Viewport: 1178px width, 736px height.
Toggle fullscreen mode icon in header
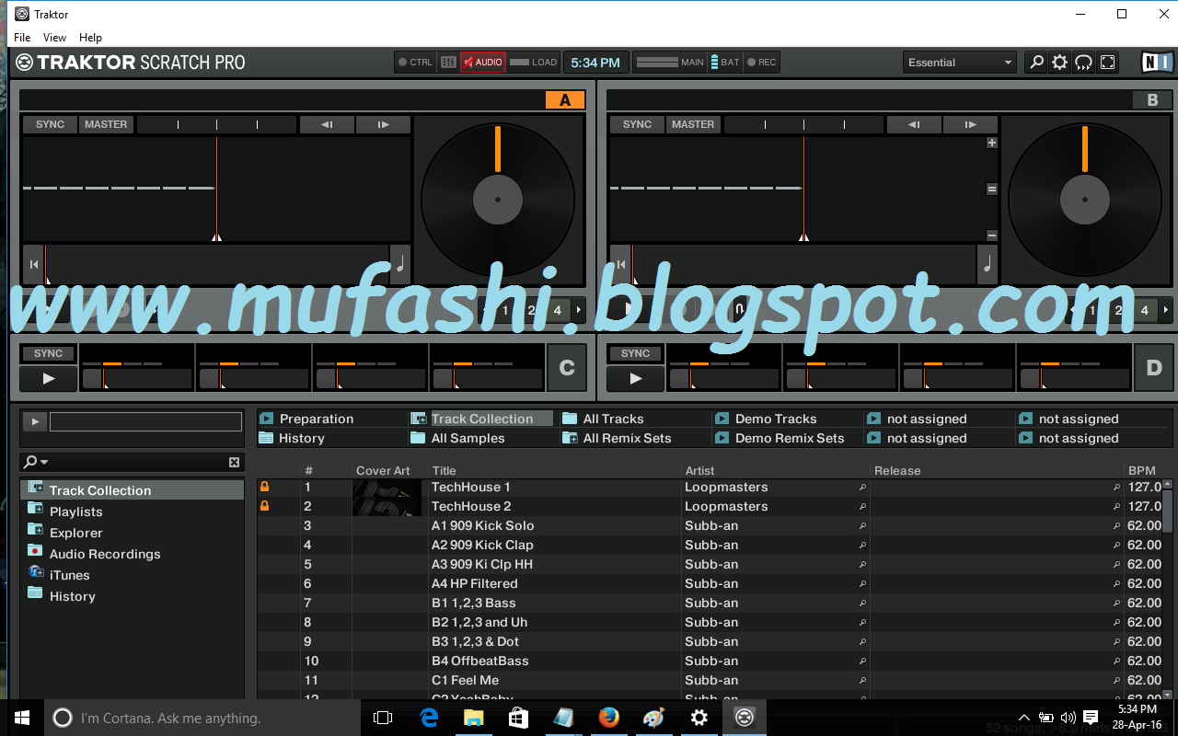1108,63
